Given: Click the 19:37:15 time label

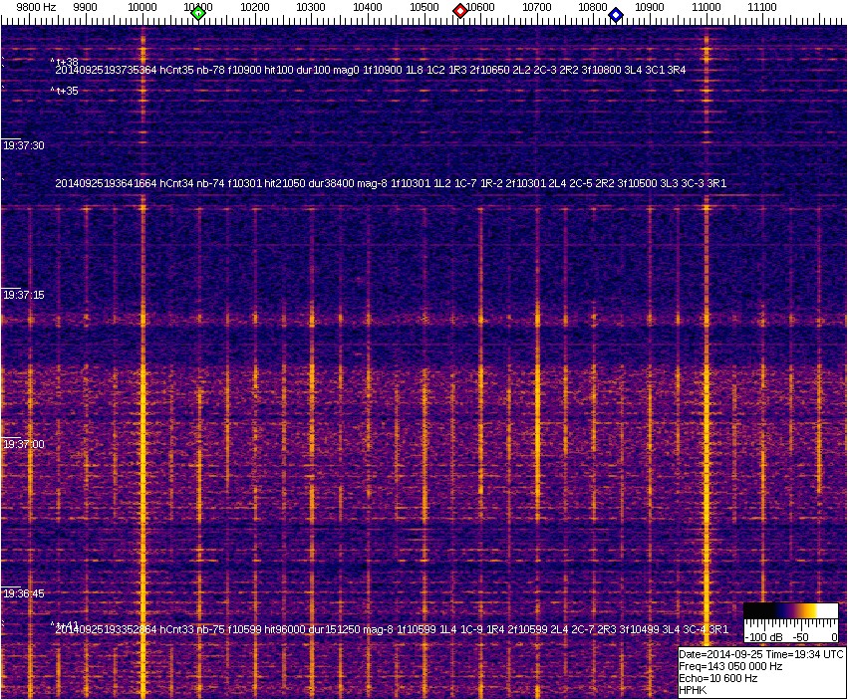Looking at the screenshot, I should coord(24,295).
